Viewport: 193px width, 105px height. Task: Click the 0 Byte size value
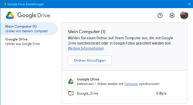tap(161, 93)
